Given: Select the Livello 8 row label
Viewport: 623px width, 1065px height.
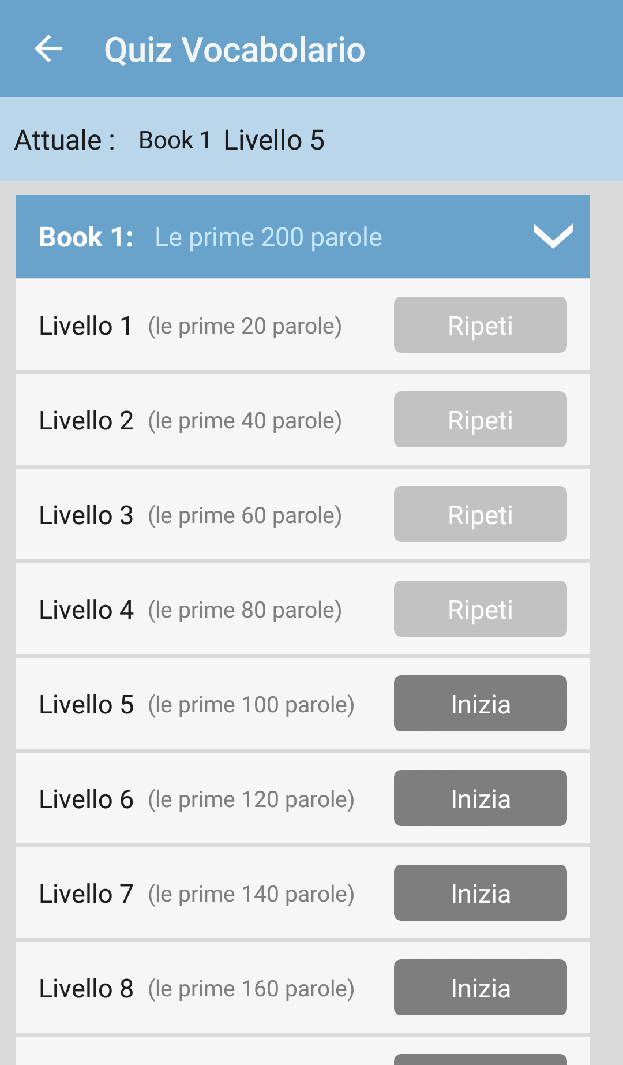Looking at the screenshot, I should point(86,989).
